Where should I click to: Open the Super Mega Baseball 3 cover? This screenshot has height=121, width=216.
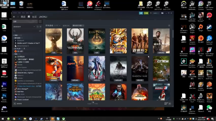coord(161,92)
